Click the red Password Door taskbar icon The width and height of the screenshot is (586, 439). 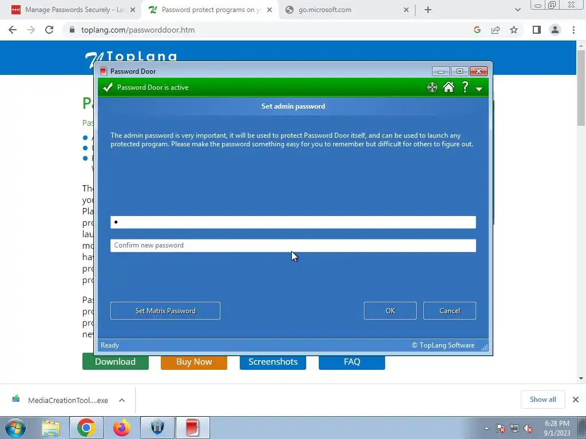[x=192, y=428]
